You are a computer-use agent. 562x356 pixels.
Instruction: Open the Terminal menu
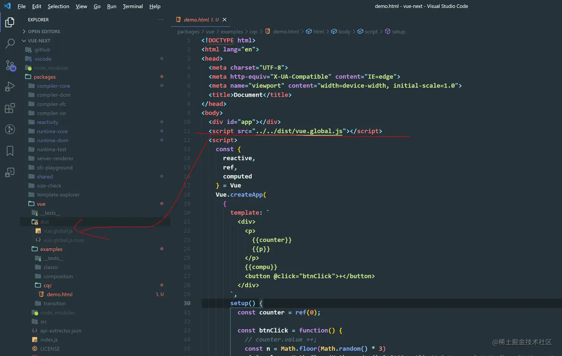[133, 6]
